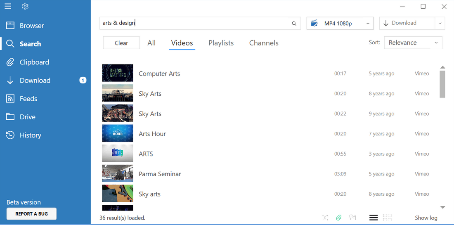Select the Channels tab
The image size is (454, 225).
tap(264, 43)
